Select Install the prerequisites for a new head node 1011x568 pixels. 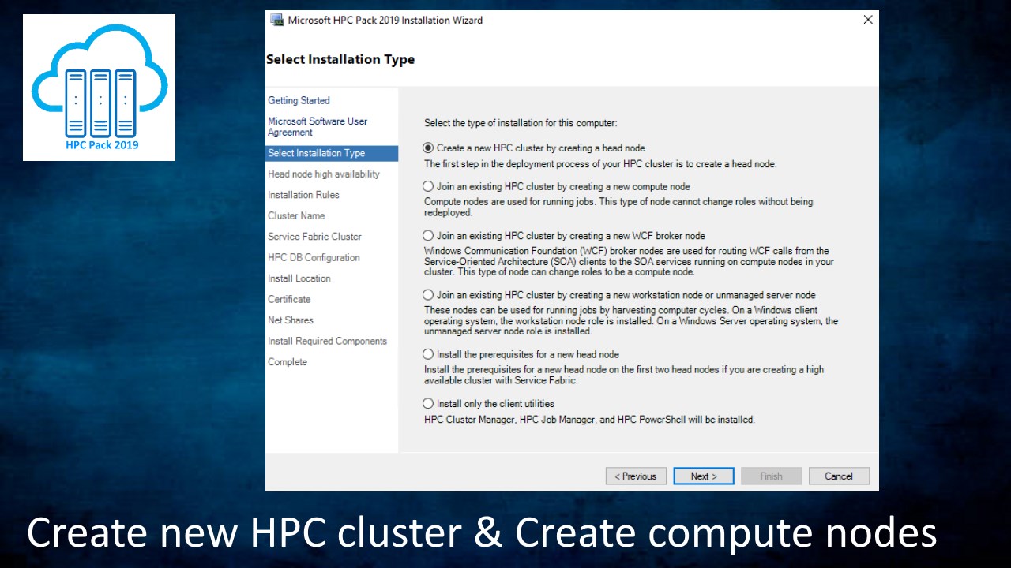[521, 355]
